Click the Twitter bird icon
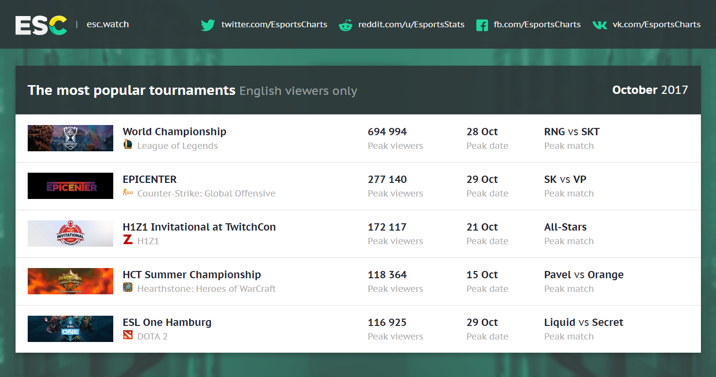 click(208, 25)
